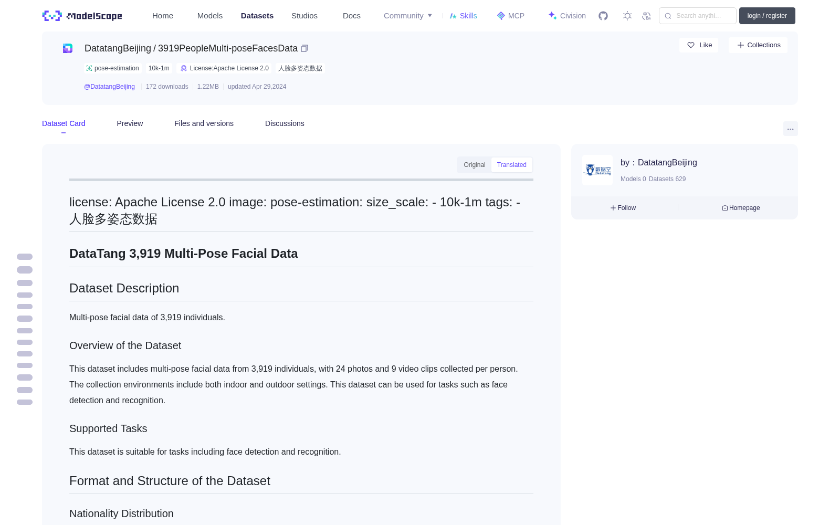Switch to the Files and versions tab

(x=204, y=123)
